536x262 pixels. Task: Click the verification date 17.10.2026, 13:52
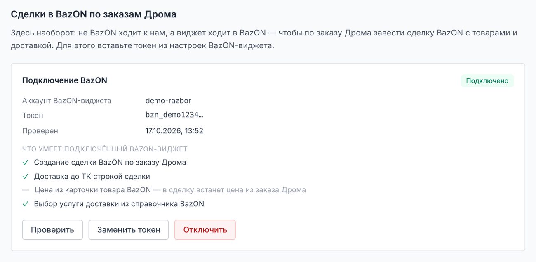tap(174, 131)
